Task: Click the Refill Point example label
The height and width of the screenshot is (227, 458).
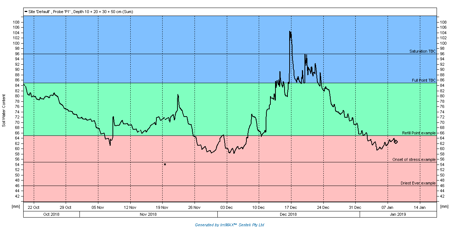Action: coord(418,133)
